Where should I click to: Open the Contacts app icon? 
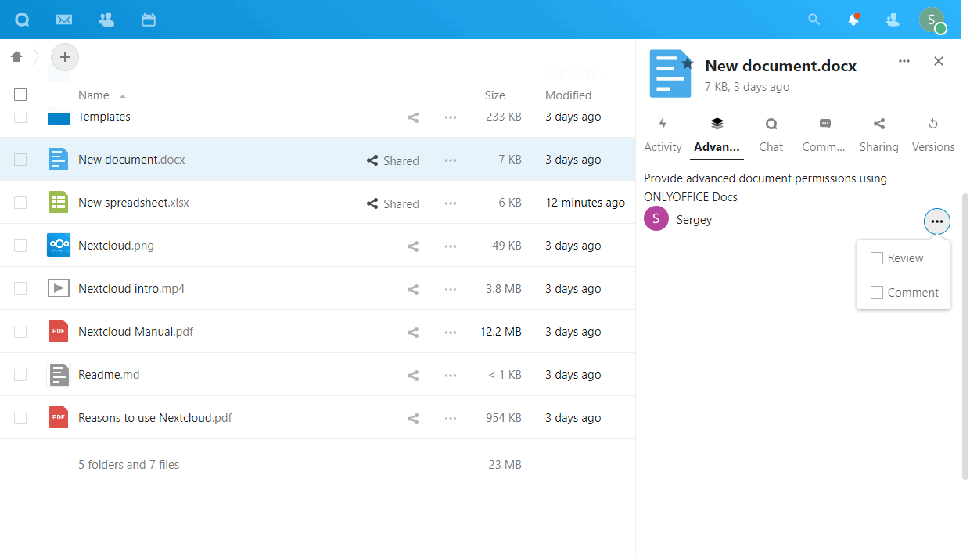[x=106, y=20]
